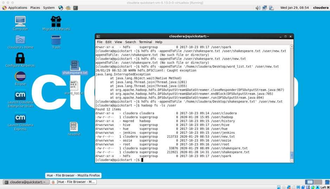The width and height of the screenshot is (330, 189).
Task: Click VirtualBox display status icon
Action: (x=298, y=187)
